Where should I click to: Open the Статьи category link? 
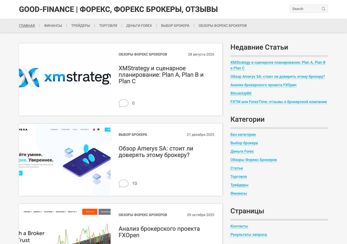click(237, 168)
